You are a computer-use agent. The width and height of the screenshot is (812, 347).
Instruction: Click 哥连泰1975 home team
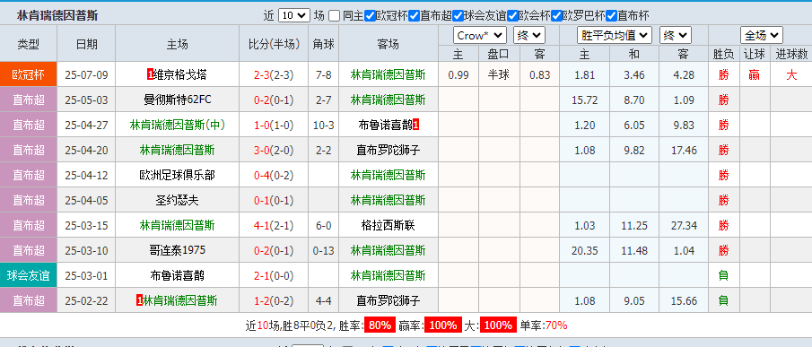click(x=178, y=250)
